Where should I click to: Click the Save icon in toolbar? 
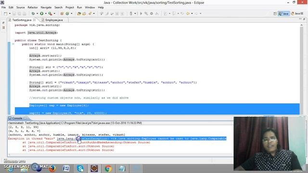click(14, 13)
